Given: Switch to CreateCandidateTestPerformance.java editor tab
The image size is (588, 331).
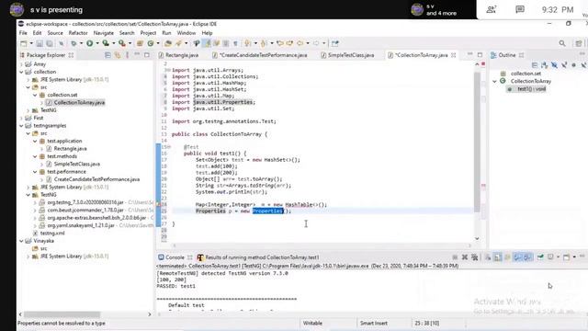Looking at the screenshot, I should (260, 55).
